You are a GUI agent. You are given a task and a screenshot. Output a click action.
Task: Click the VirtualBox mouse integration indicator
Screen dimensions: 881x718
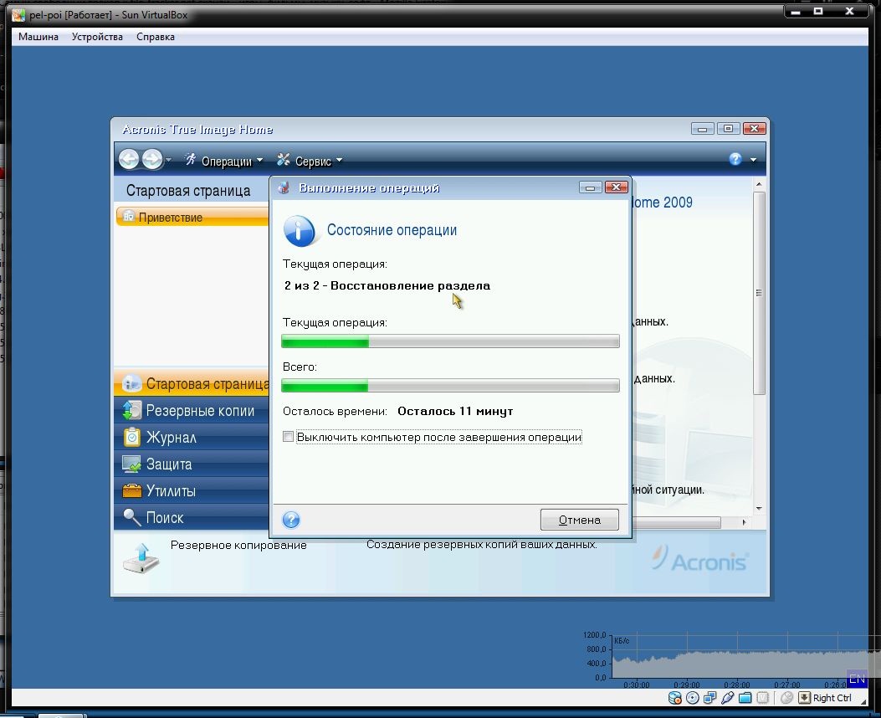[786, 698]
